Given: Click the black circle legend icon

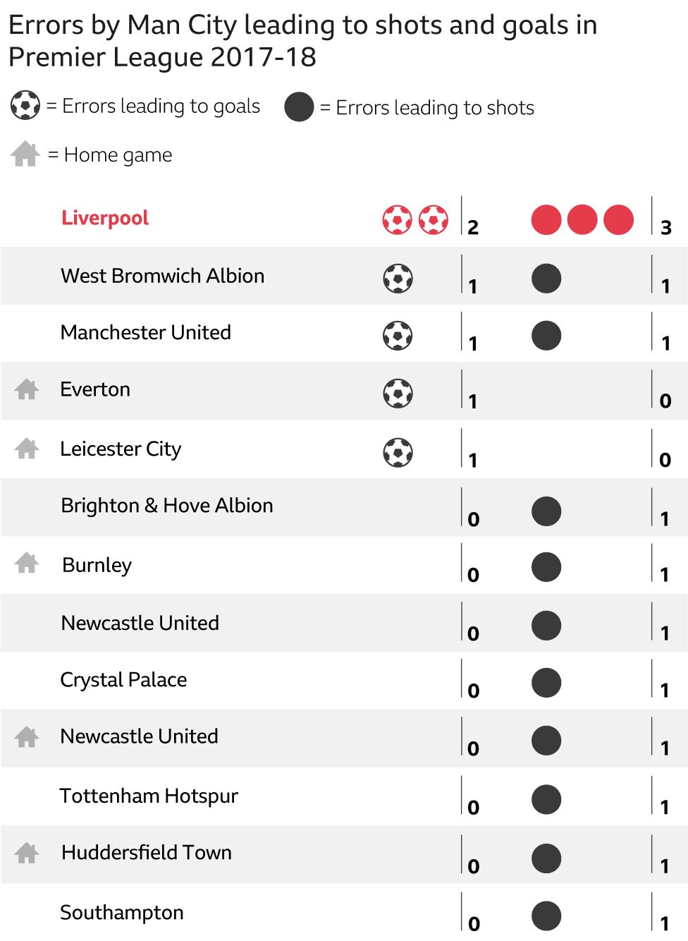Looking at the screenshot, I should click(x=299, y=107).
